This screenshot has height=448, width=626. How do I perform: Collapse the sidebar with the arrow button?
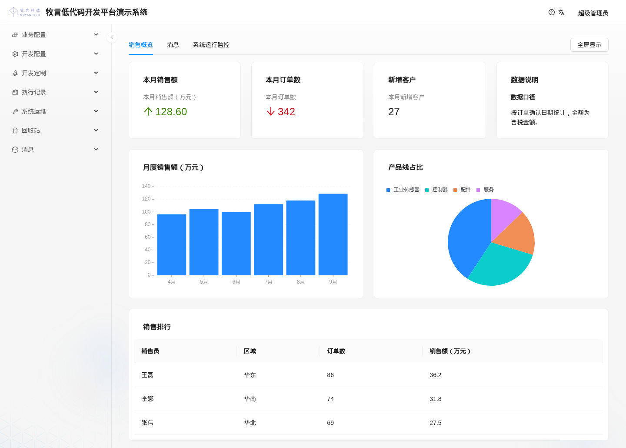(112, 37)
